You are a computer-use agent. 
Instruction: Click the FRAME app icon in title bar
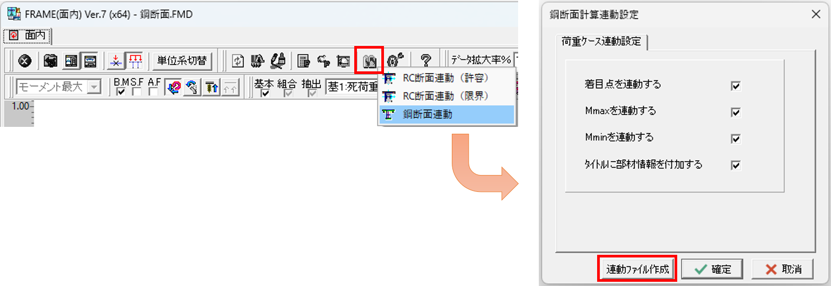click(x=14, y=14)
